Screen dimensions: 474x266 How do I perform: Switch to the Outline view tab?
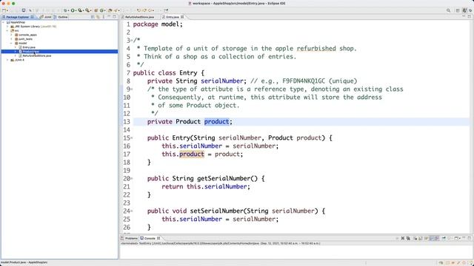point(61,17)
